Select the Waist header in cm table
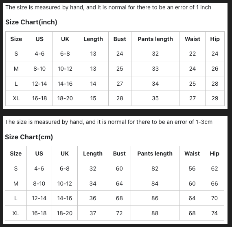 pos(192,153)
